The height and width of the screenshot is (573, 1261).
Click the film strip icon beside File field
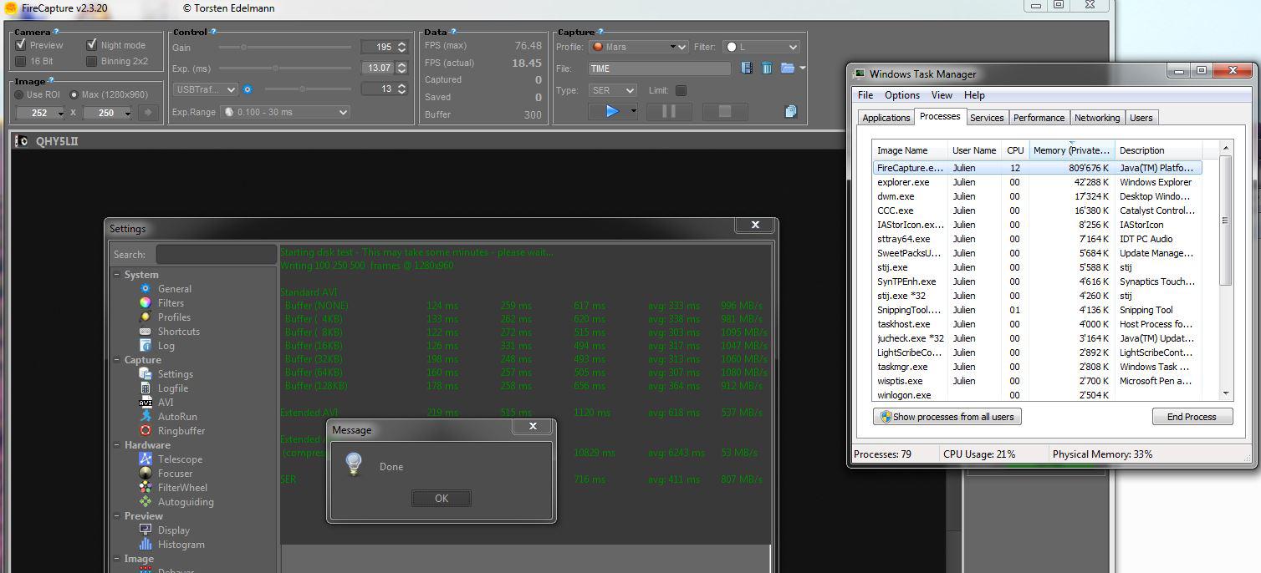pyautogui.click(x=747, y=68)
